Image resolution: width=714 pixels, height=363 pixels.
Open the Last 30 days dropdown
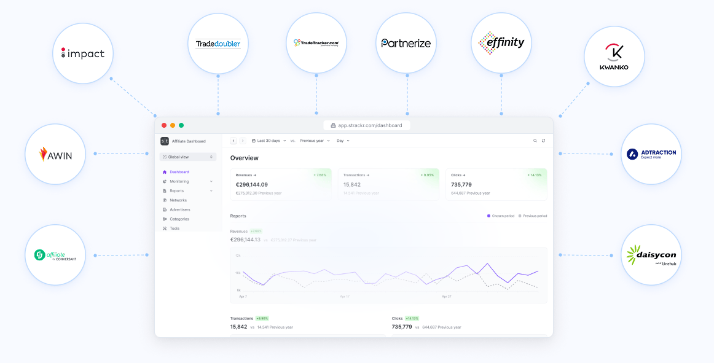tap(269, 141)
